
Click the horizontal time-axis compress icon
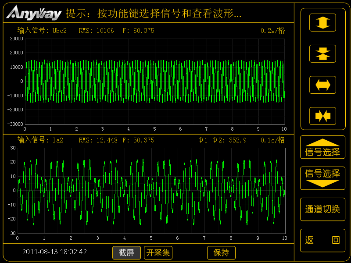pos(322,116)
